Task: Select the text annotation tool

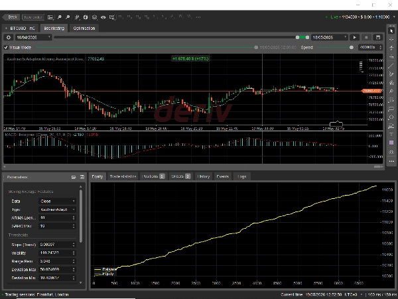Action: (391, 135)
